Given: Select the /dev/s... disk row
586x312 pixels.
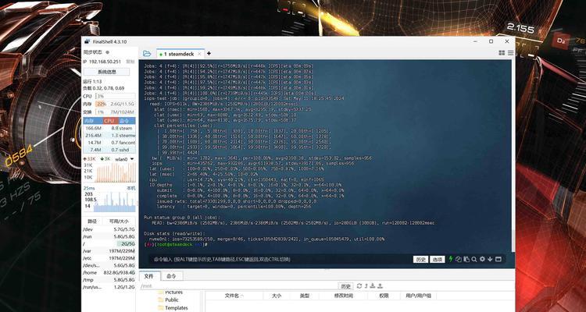Looking at the screenshot, I should 109,265.
